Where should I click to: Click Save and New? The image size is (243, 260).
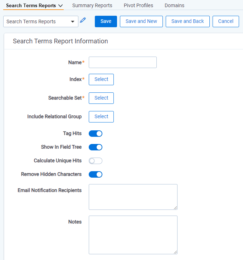pyautogui.click(x=141, y=21)
